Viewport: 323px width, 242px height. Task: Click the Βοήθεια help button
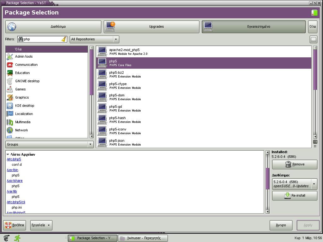click(15, 225)
